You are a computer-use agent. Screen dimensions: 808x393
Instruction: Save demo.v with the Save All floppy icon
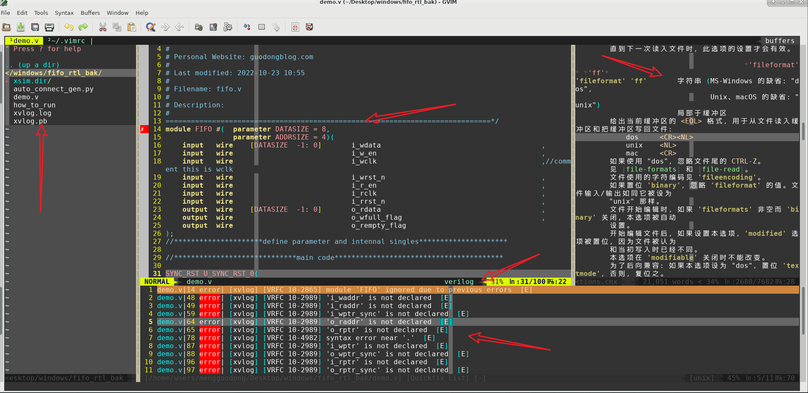tap(35, 27)
